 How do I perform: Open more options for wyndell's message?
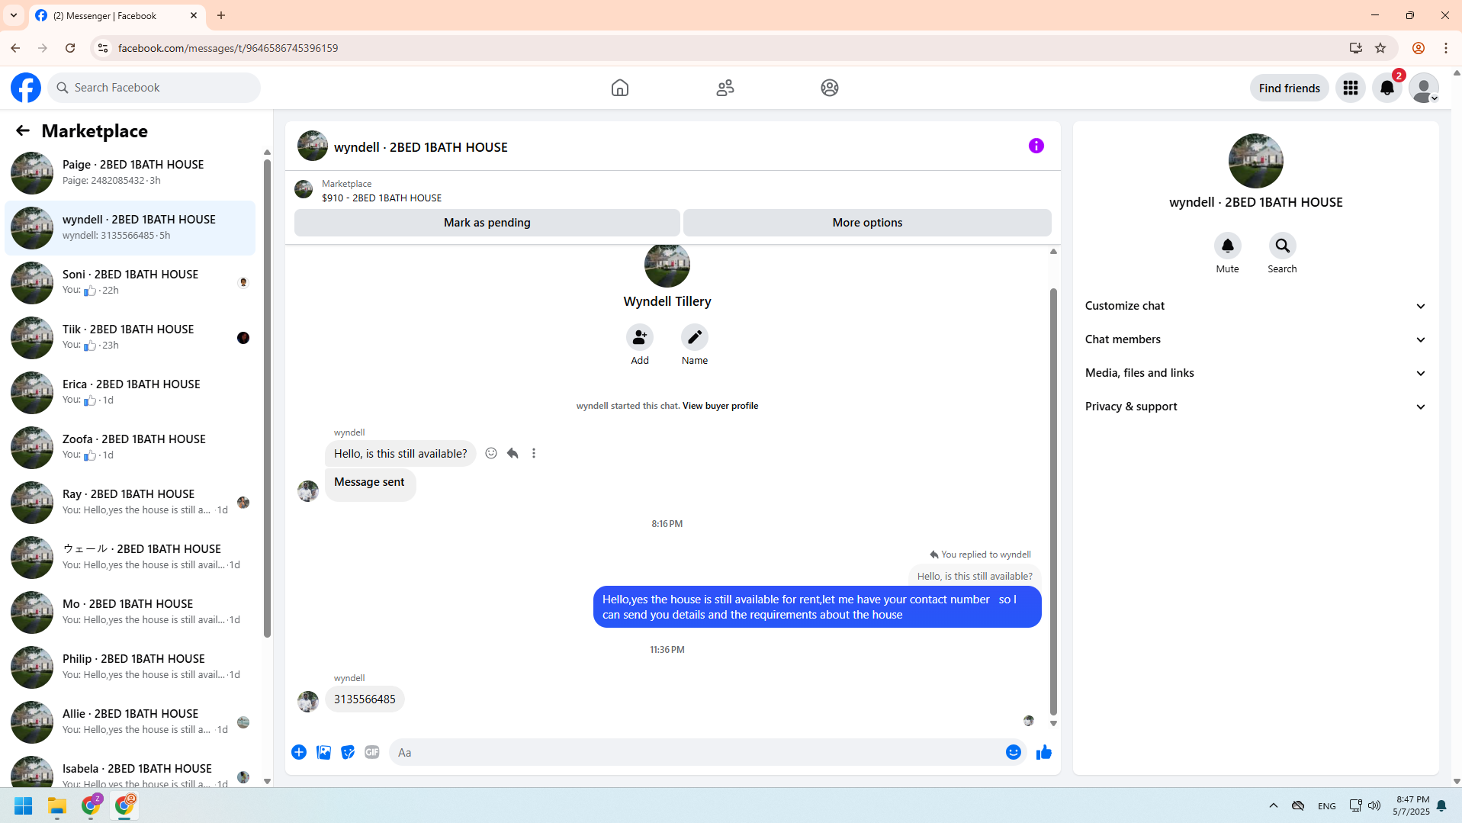[x=534, y=453]
